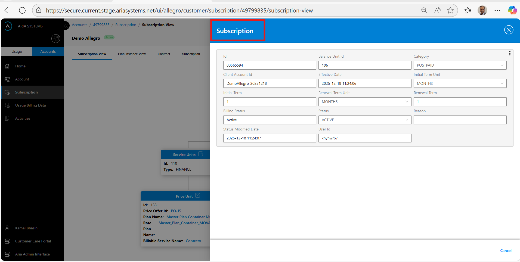Click edit icon on Price Unit card
Image resolution: width=520 pixels, height=262 pixels.
(198, 195)
